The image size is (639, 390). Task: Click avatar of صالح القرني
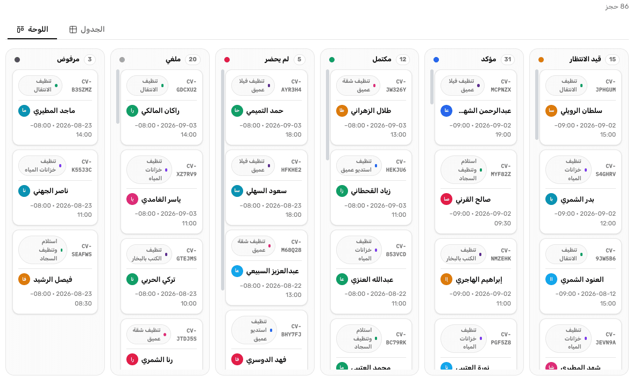coord(446,199)
